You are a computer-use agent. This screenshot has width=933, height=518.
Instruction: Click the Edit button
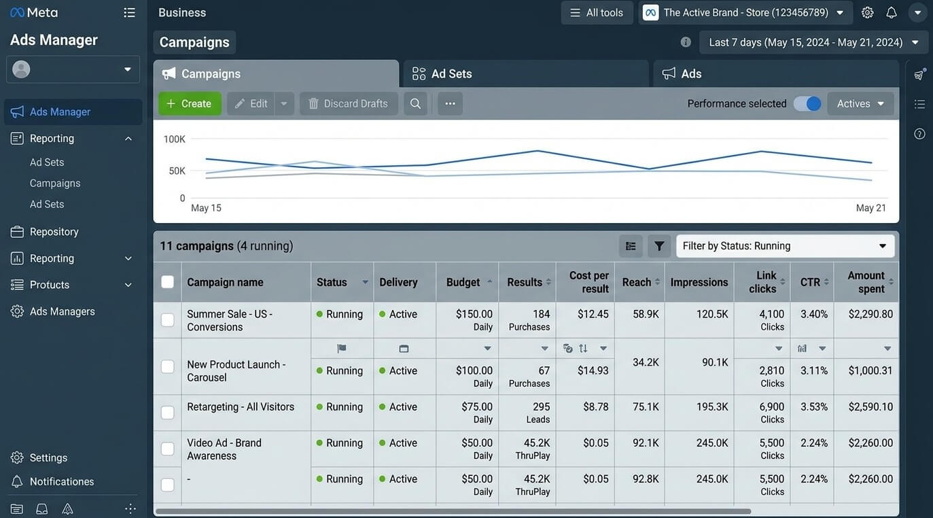(x=251, y=103)
